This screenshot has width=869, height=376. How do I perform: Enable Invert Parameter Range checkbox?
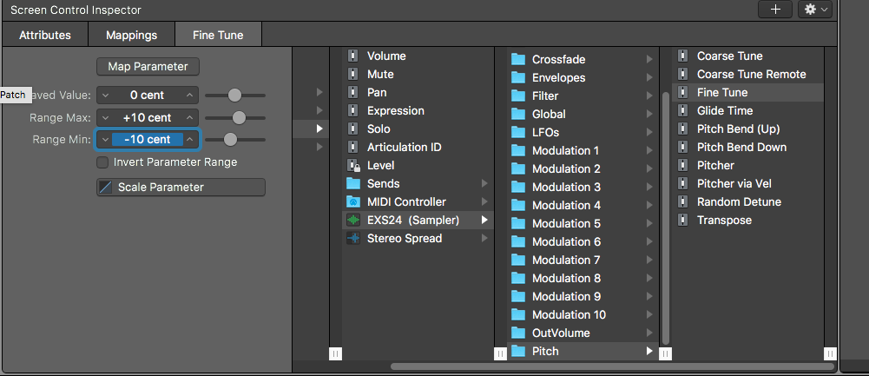[102, 162]
